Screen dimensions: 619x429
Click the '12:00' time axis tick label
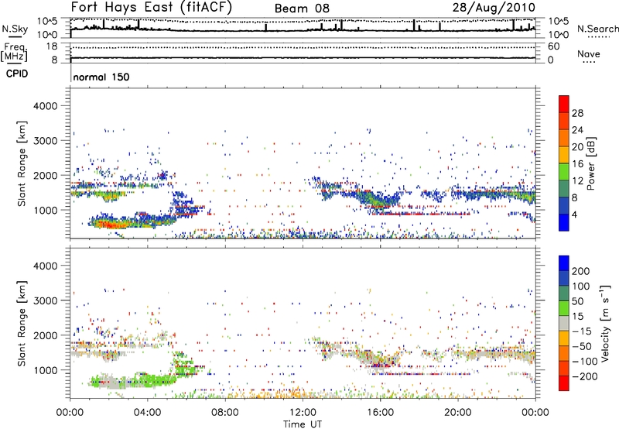(303, 413)
